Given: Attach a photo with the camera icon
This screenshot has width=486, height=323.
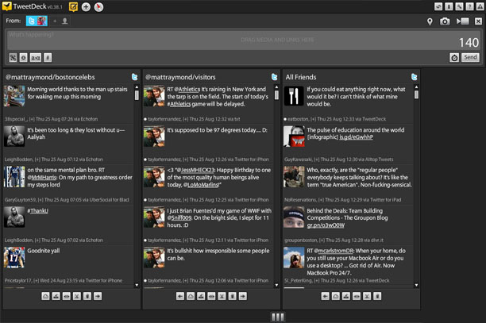Looking at the screenshot, I should point(445,21).
